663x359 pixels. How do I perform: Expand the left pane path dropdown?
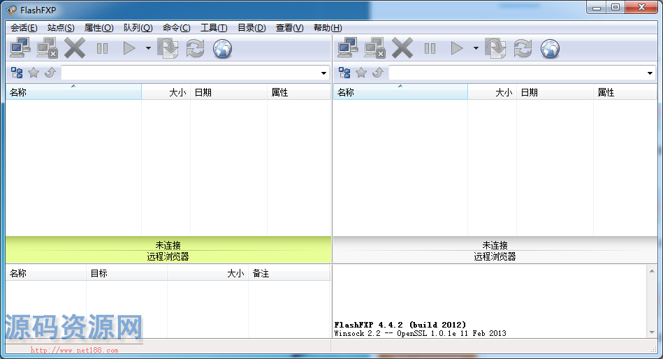click(323, 73)
